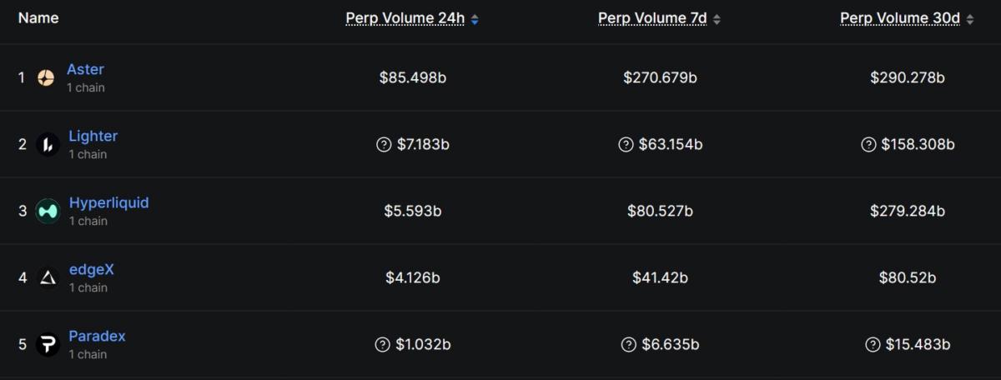Toggle sort arrows next to Perp Volume 7d

(x=717, y=19)
